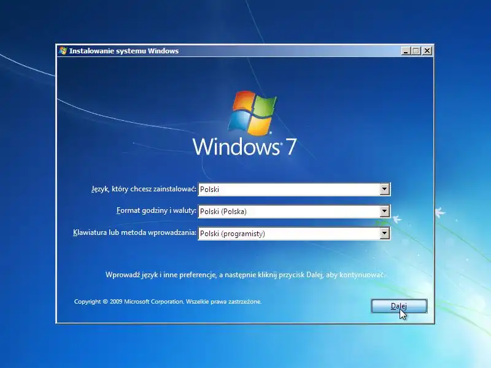491x368 pixels.
Task: Click the Windows flag icon in title bar
Action: (x=63, y=51)
